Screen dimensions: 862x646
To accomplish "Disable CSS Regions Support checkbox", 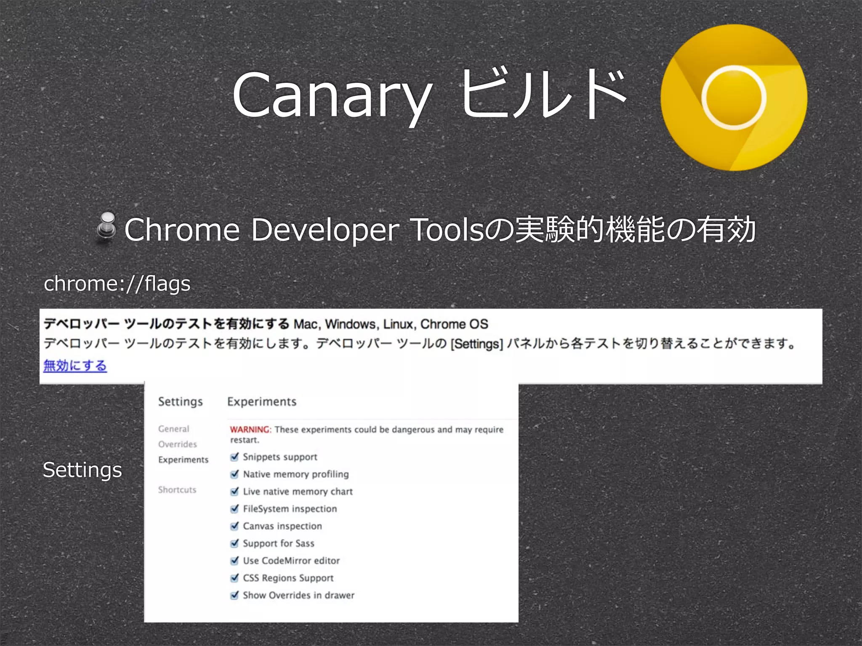I will [235, 577].
